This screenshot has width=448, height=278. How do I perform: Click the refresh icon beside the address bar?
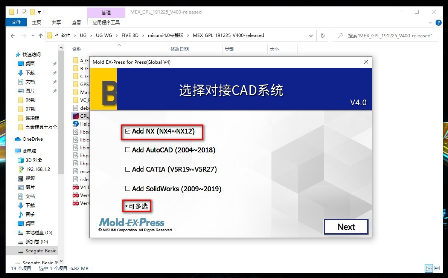tap(323, 35)
